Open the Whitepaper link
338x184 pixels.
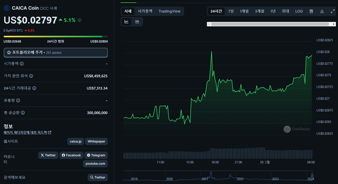(96, 142)
